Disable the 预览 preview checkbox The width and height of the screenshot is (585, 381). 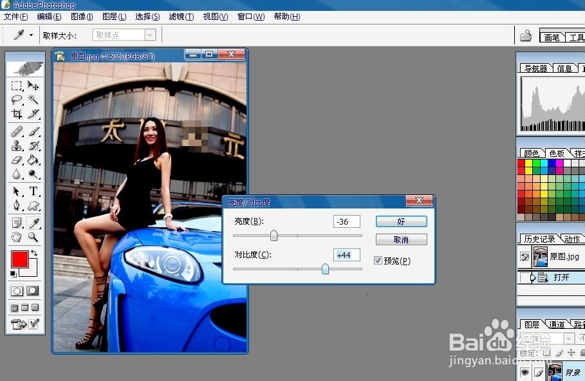click(378, 260)
